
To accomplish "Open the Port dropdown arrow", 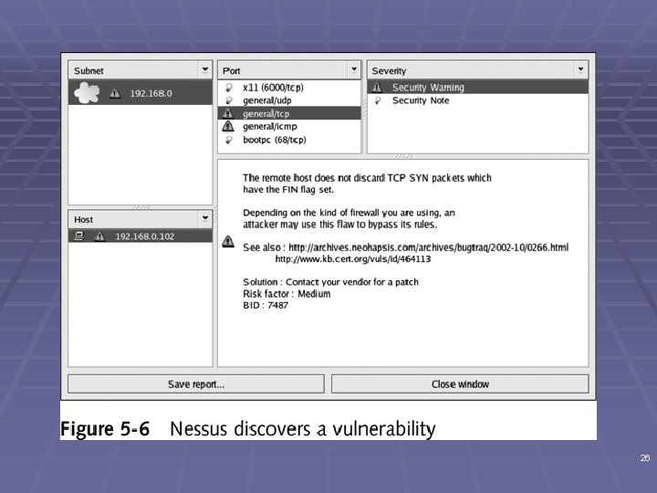I will pos(354,69).
